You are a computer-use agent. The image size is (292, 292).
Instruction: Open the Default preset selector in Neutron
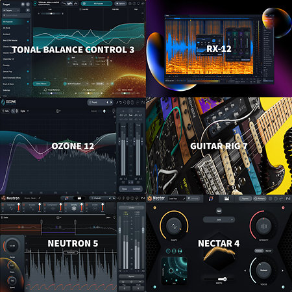tap(99, 198)
